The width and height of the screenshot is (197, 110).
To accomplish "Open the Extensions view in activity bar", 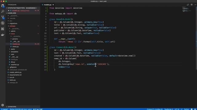I will tap(3, 29).
